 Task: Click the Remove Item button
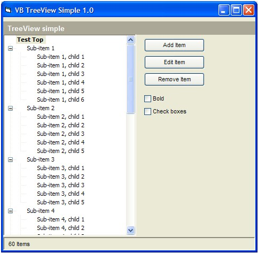pyautogui.click(x=174, y=79)
